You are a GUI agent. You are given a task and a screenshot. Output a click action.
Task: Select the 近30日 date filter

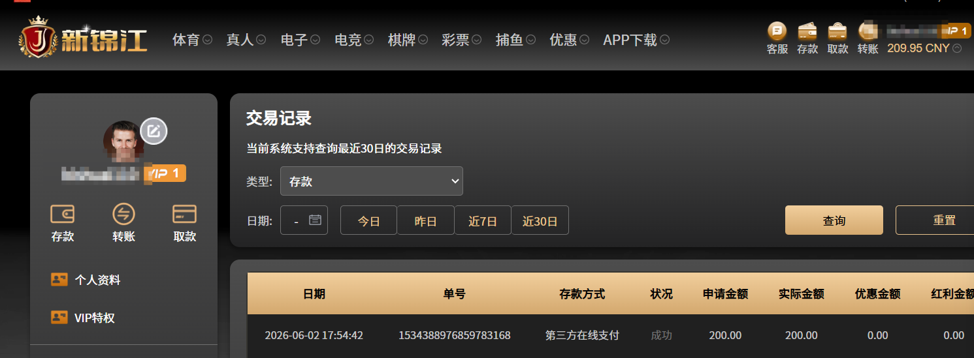pyautogui.click(x=540, y=220)
